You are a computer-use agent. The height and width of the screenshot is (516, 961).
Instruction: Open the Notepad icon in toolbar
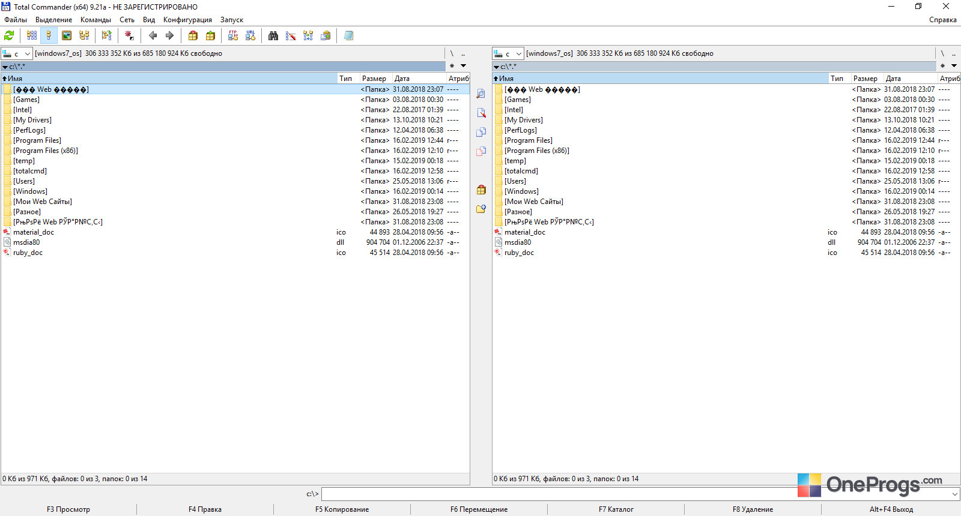(x=348, y=35)
